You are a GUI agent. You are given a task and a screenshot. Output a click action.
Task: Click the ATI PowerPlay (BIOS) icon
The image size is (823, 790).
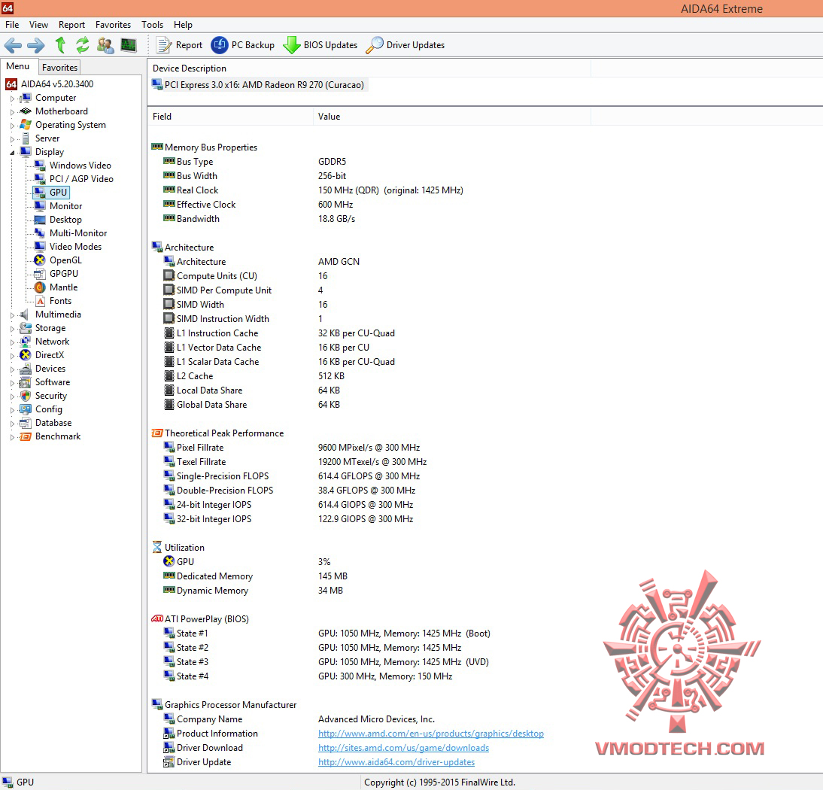pos(157,619)
